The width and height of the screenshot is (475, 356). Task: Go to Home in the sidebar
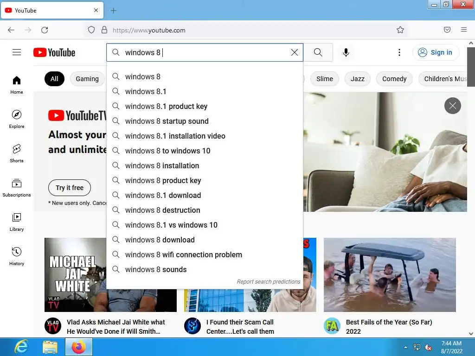(17, 85)
